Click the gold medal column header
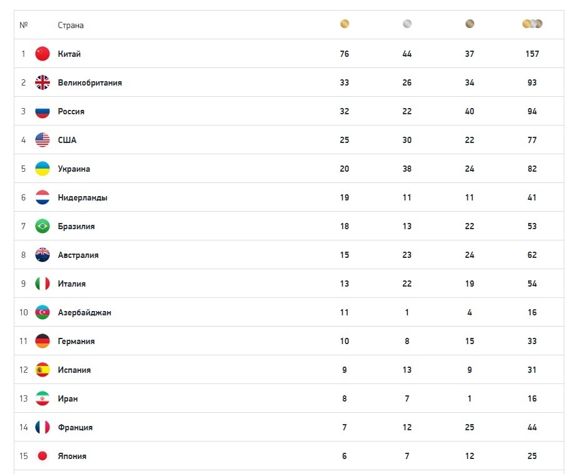This screenshot has width=575, height=474. [344, 24]
